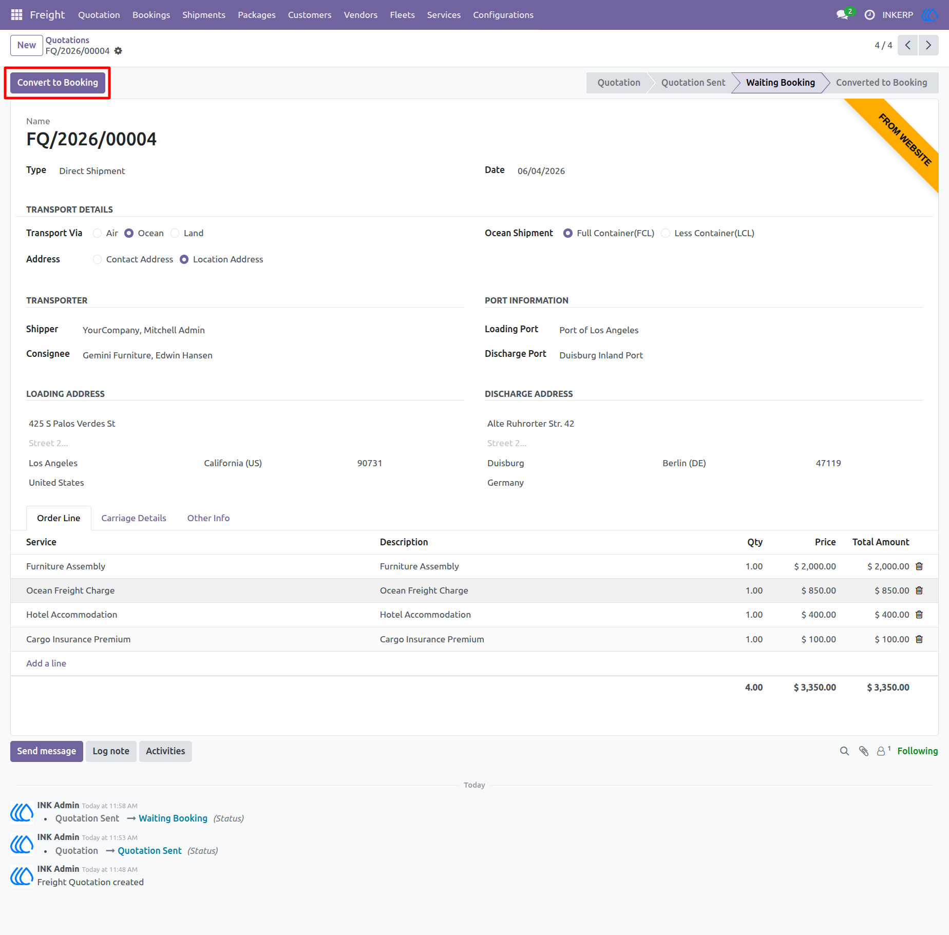Click the Add a line link
This screenshot has width=949, height=935.
(x=46, y=663)
